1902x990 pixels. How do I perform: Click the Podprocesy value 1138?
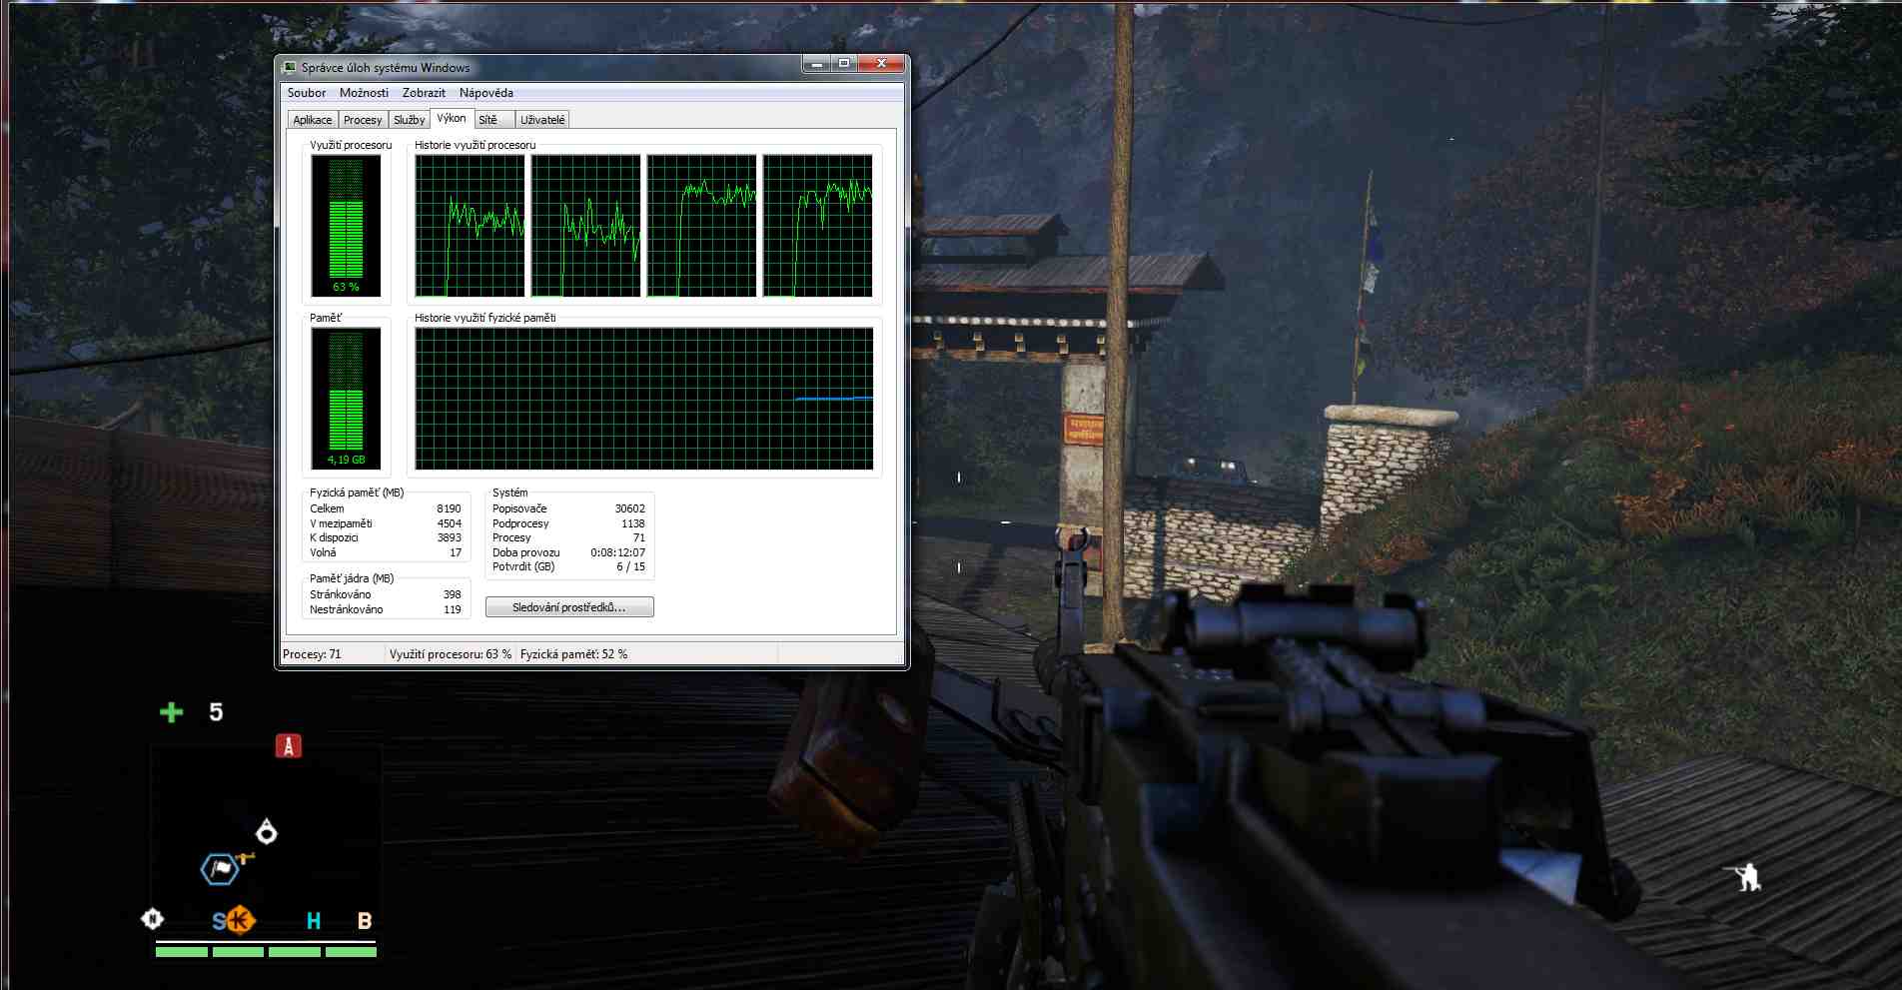632,523
